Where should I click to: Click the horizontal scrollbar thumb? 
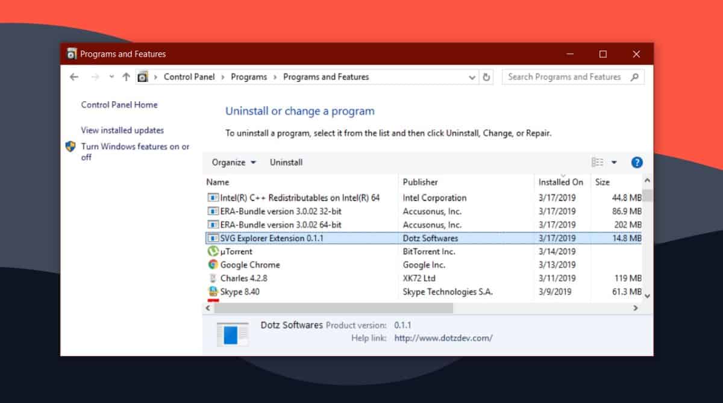(x=333, y=308)
